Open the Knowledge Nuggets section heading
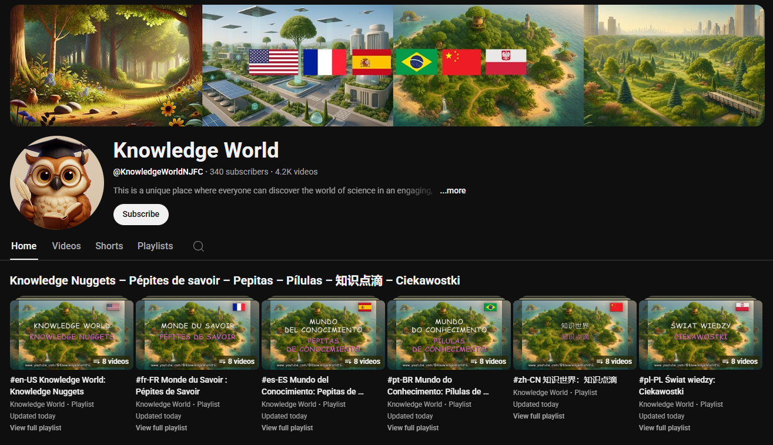 pos(235,281)
